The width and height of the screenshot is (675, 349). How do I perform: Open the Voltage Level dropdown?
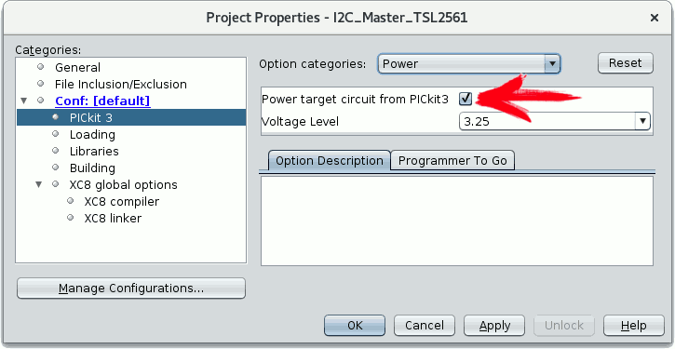[x=555, y=122]
